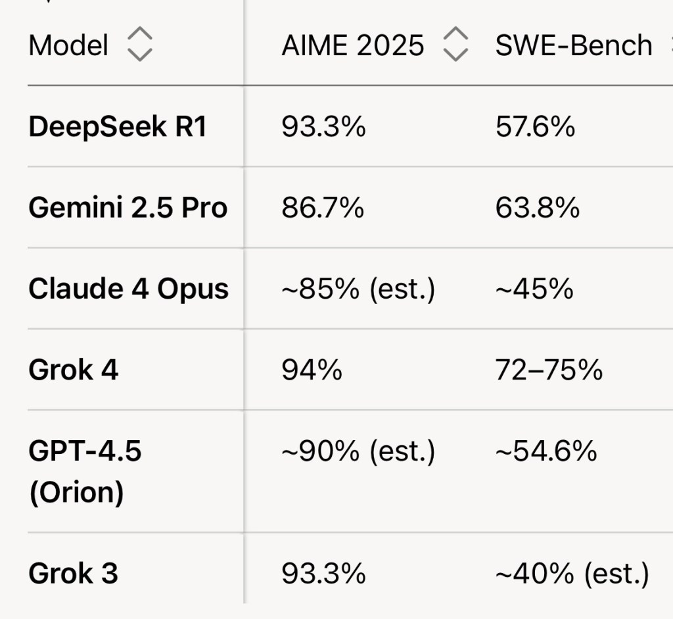Click the 63.8% SWE-Bench value
This screenshot has width=673, height=619.
537,208
